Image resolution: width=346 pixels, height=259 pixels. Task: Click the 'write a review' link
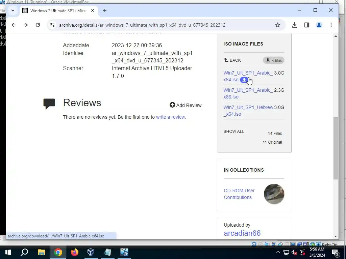point(171,117)
